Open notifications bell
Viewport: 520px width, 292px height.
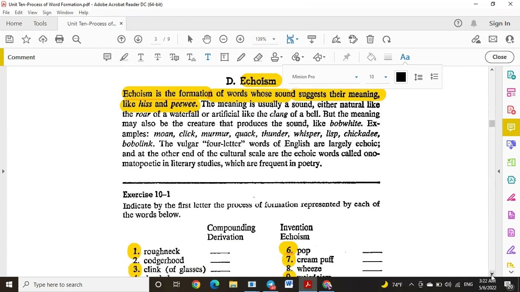point(474,24)
